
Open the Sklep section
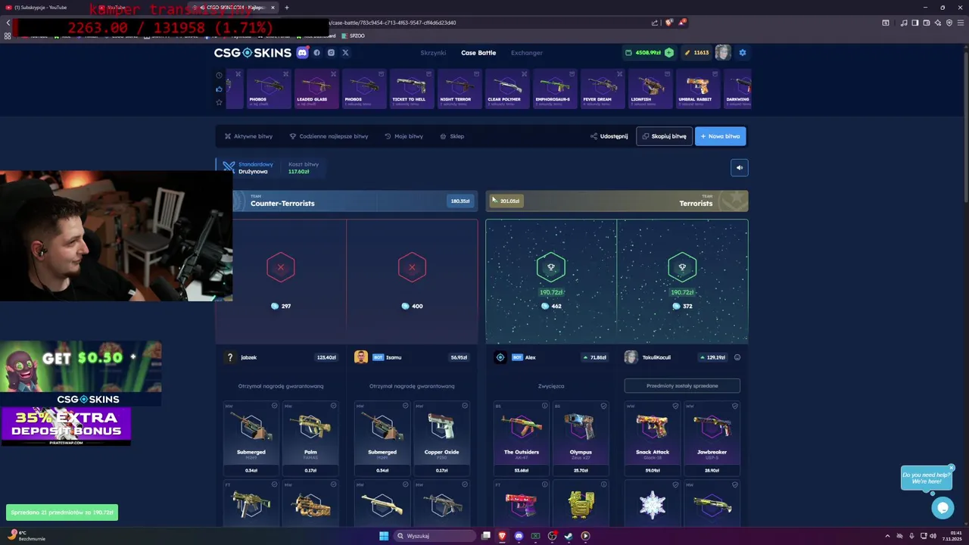pyautogui.click(x=452, y=136)
